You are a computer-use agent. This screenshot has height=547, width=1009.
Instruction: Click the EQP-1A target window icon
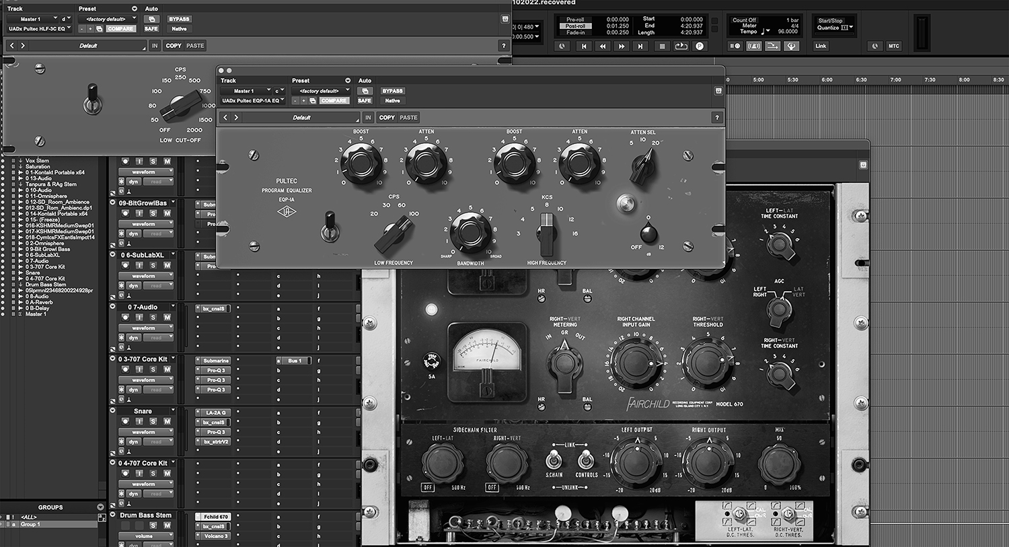click(x=718, y=91)
